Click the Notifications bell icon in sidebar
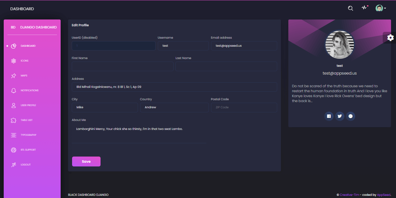Image resolution: width=396 pixels, height=198 pixels. tap(14, 91)
